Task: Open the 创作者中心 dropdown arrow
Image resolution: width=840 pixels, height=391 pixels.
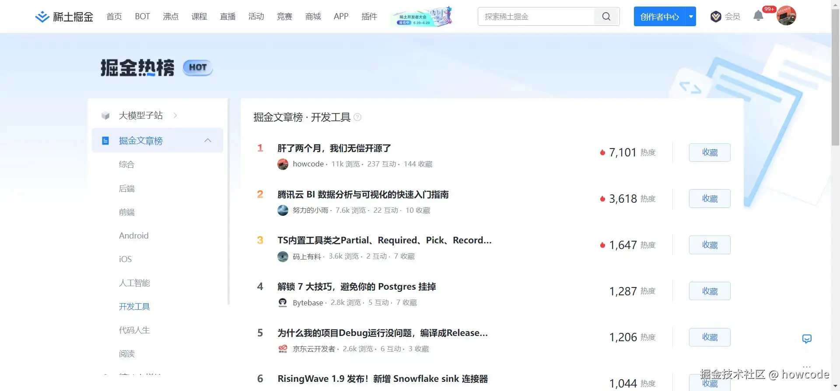Action: click(x=691, y=17)
